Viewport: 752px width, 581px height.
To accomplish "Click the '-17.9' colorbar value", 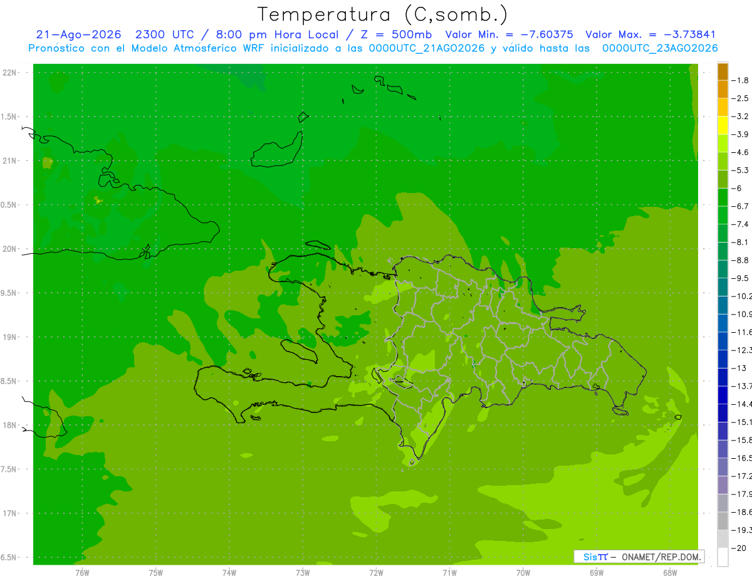I will tap(742, 494).
